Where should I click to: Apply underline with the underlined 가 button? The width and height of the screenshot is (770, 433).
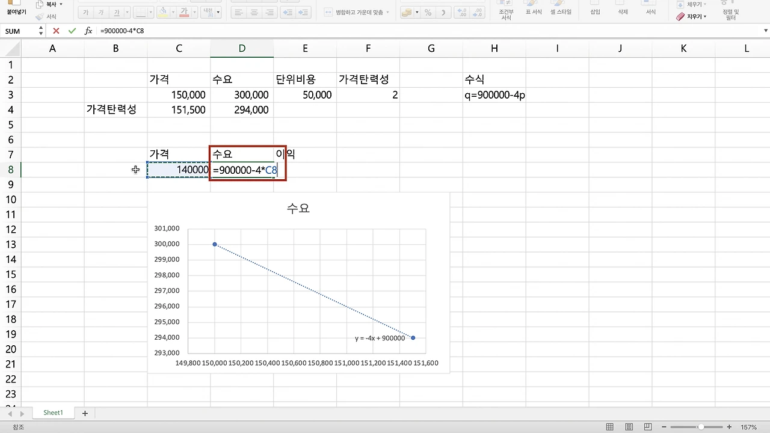click(116, 12)
